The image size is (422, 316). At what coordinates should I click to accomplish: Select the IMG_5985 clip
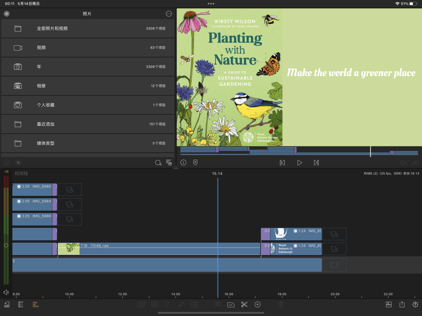[32, 189]
